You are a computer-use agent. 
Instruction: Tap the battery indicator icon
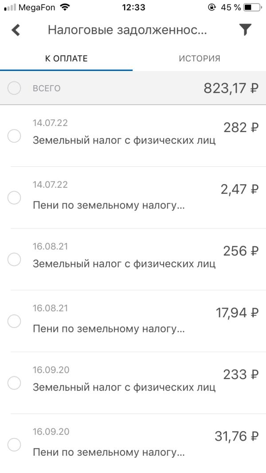pos(253,8)
